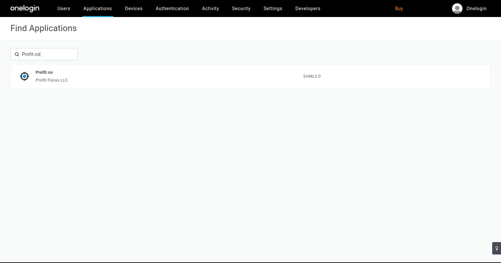501x263 pixels.
Task: Select the Profit.co application name
Action: coord(44,72)
